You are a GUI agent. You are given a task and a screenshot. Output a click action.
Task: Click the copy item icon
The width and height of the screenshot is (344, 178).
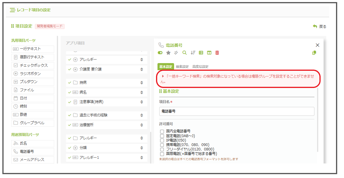(x=314, y=53)
